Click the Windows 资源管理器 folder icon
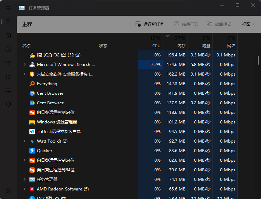 tap(32, 122)
